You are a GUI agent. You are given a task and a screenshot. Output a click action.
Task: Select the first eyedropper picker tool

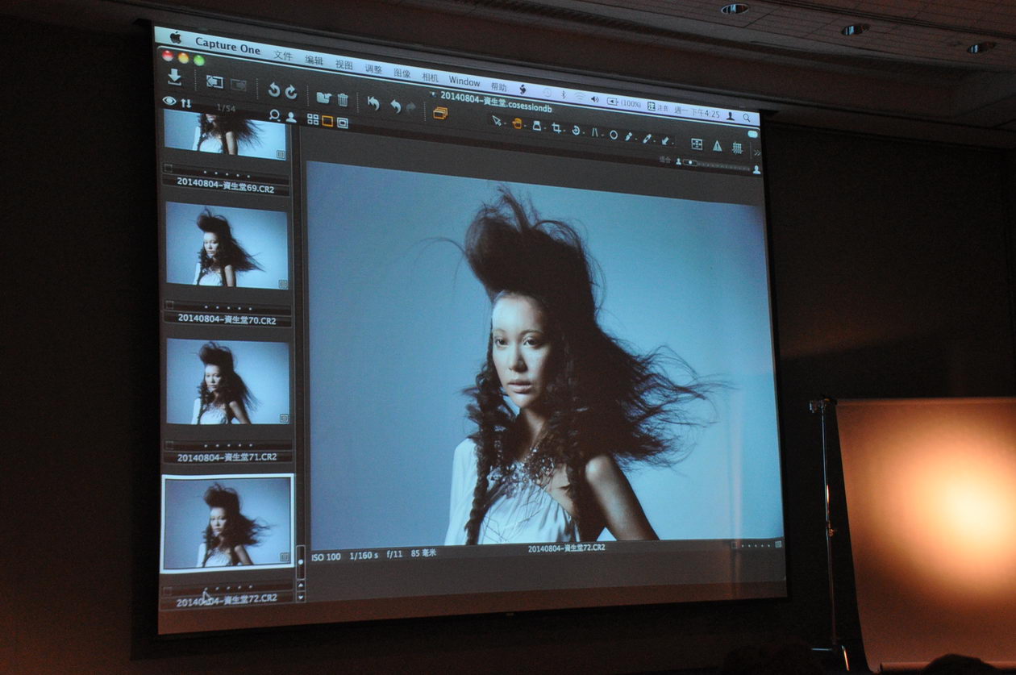[630, 136]
